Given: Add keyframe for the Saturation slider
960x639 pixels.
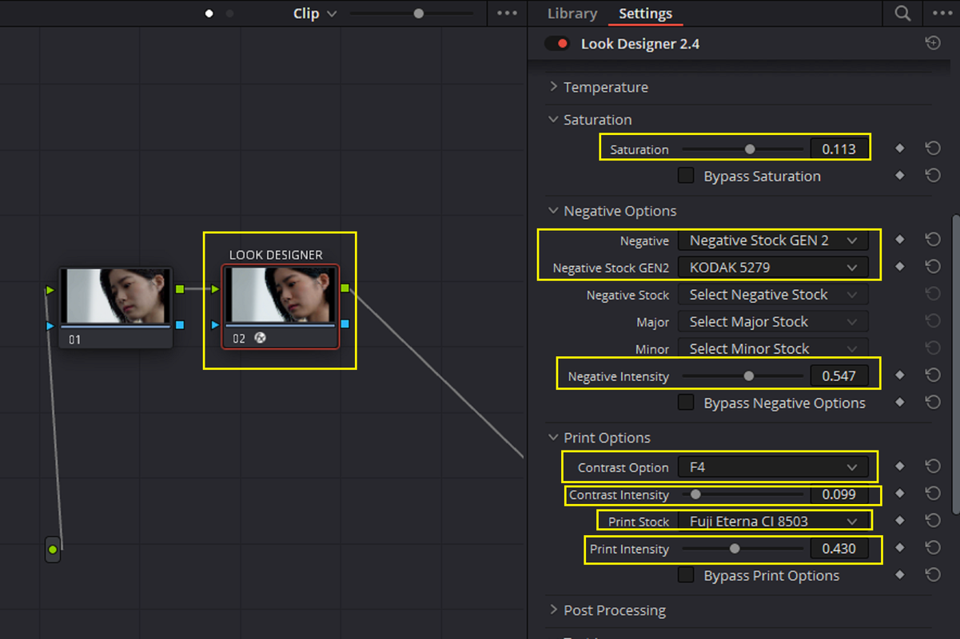Looking at the screenshot, I should point(900,149).
